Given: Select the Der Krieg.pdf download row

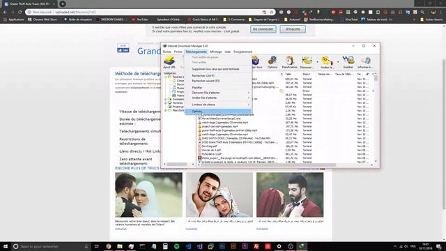Looking at the screenshot, I should coord(284,146).
